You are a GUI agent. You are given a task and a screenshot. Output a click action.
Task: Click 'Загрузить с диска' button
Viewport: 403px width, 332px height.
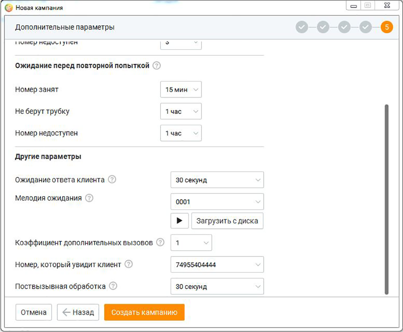pyautogui.click(x=227, y=221)
